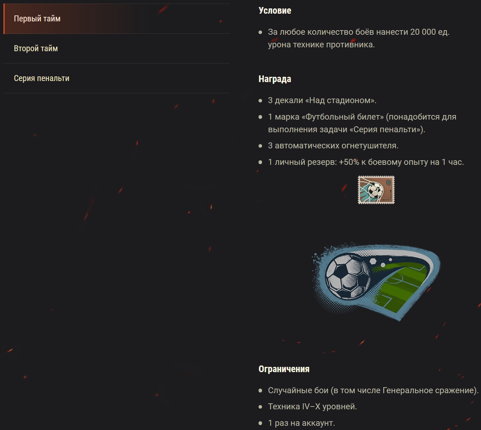This screenshot has width=481, height=430.
Task: Click the «3 декали «Над стадионом»» reward line
Action: click(x=322, y=100)
